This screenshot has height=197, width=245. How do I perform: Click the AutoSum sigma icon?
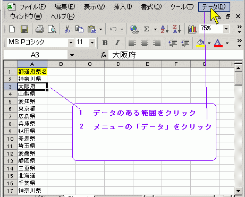(x=146, y=29)
